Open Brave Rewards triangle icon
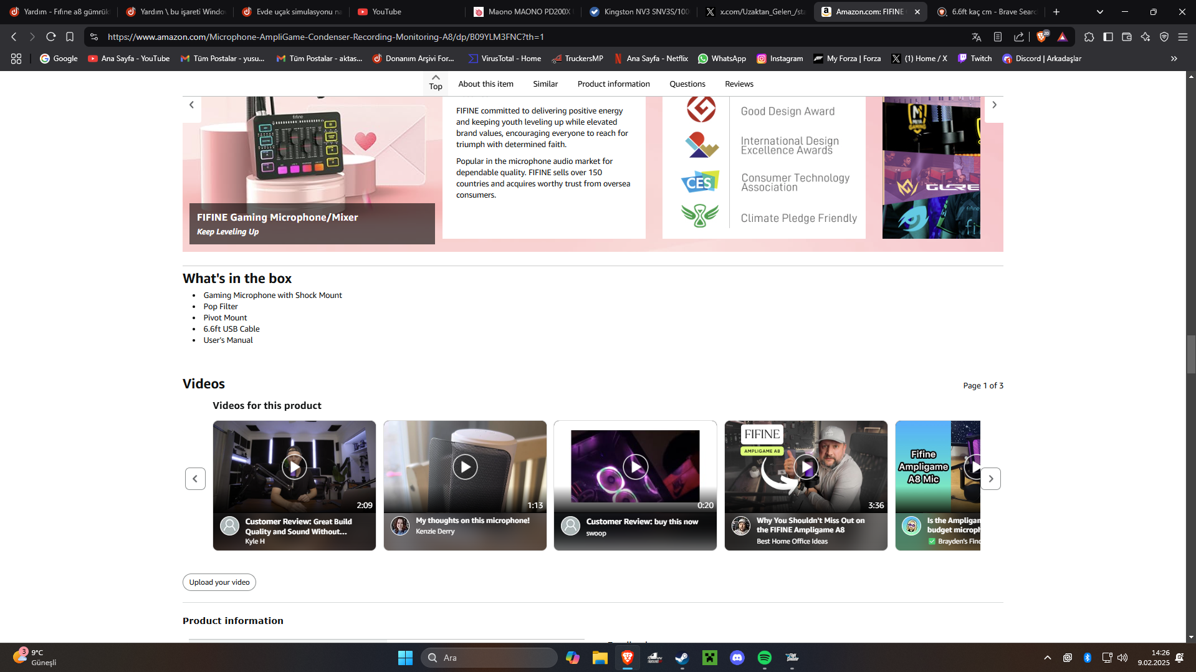 tap(1063, 37)
